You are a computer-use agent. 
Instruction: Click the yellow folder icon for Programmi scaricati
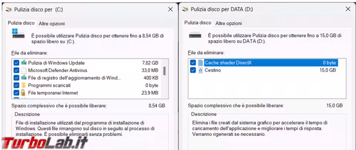(24, 85)
